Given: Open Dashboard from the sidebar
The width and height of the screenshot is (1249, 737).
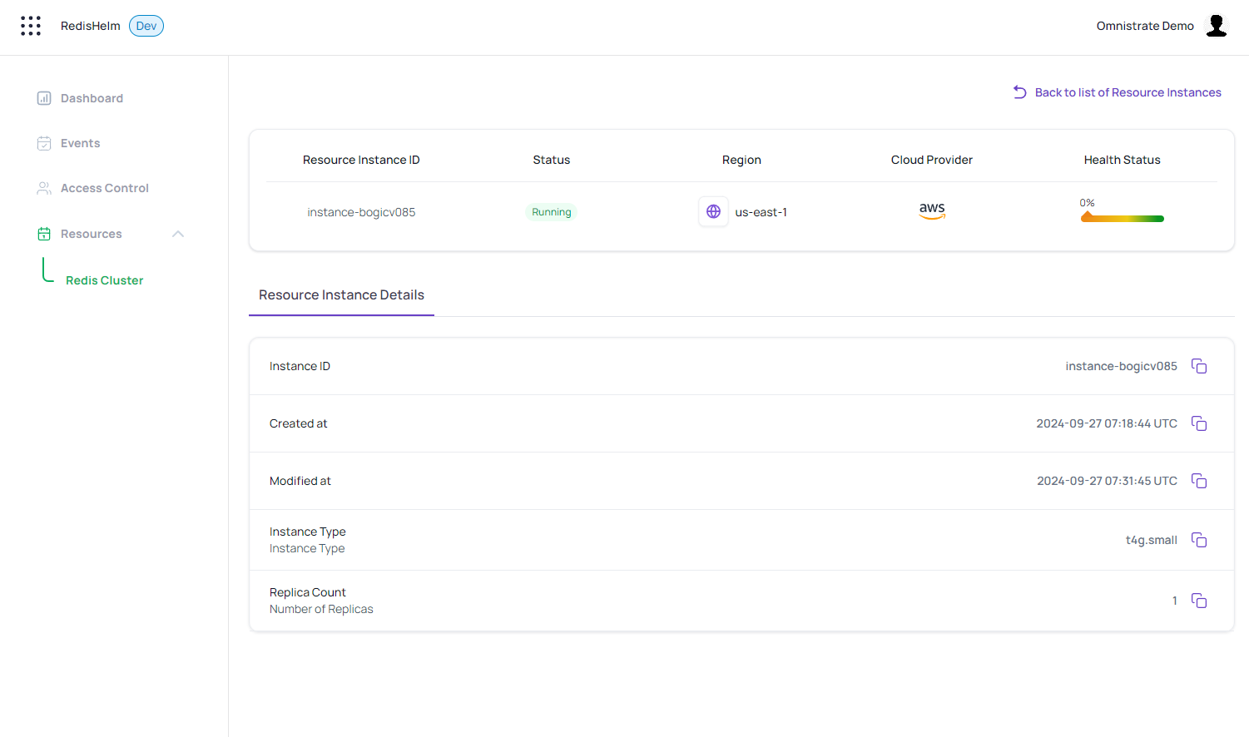Looking at the screenshot, I should pyautogui.click(x=92, y=98).
